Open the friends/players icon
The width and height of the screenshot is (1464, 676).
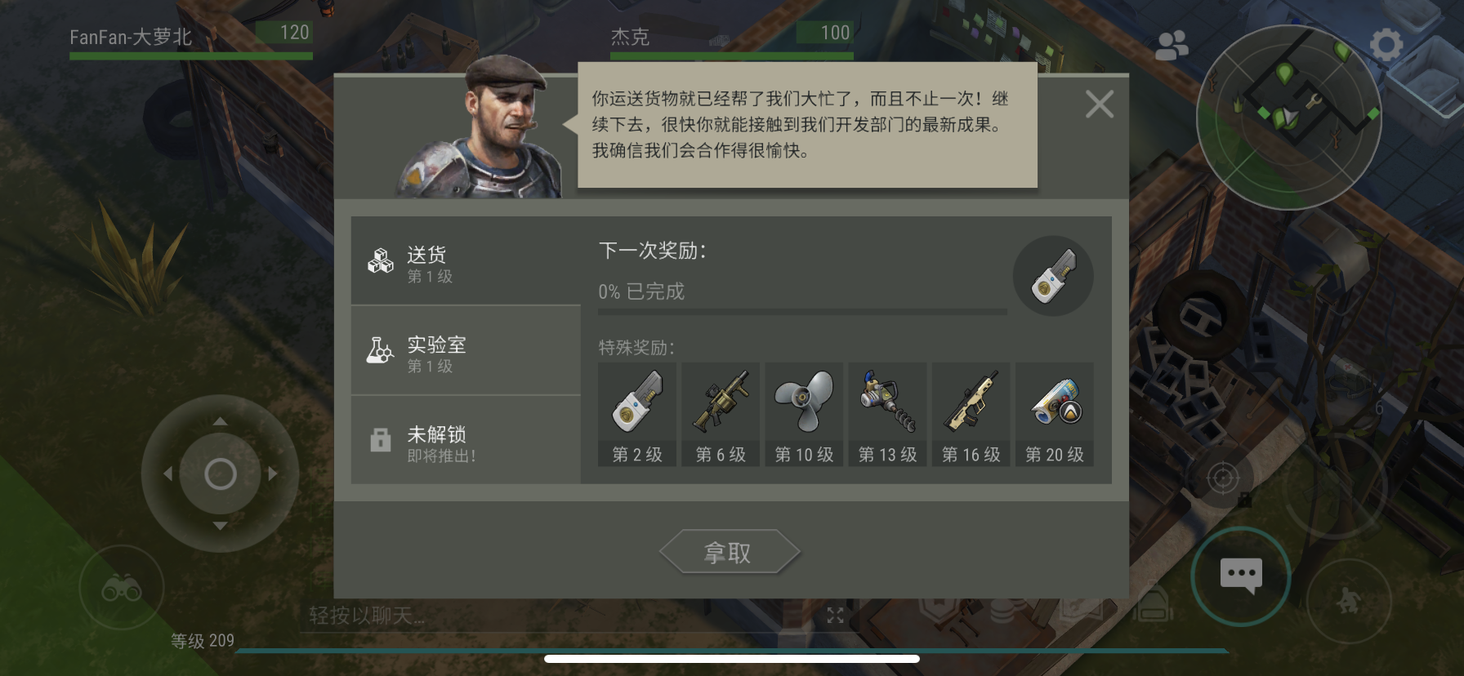coord(1172,46)
